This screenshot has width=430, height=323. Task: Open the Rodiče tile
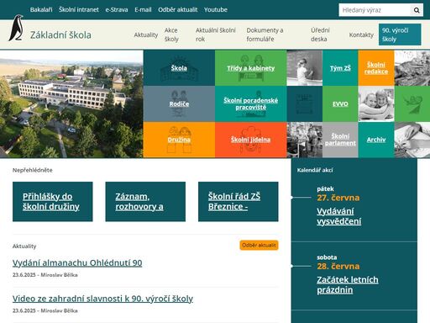coord(179,103)
